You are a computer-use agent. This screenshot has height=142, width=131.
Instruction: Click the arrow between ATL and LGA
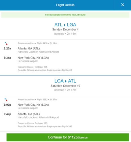[x=65, y=25]
